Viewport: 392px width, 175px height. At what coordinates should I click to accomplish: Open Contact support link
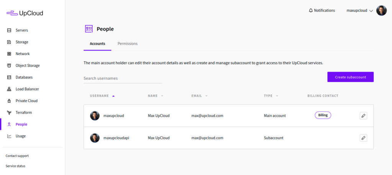17,156
